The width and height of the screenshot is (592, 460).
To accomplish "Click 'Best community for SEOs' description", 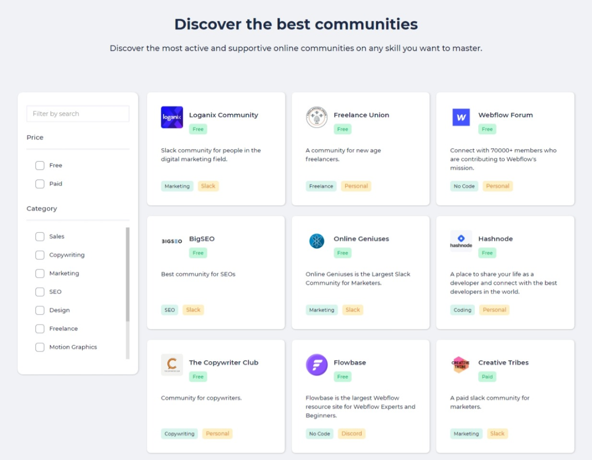I will pos(198,274).
